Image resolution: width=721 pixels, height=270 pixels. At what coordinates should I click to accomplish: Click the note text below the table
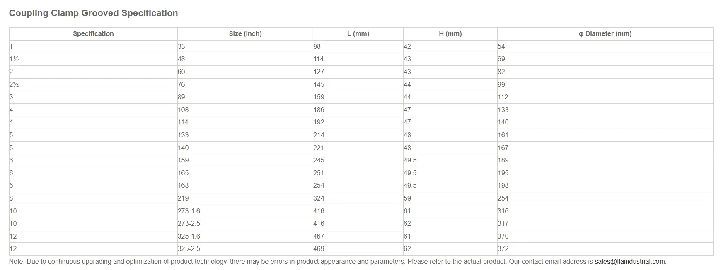coord(338,262)
